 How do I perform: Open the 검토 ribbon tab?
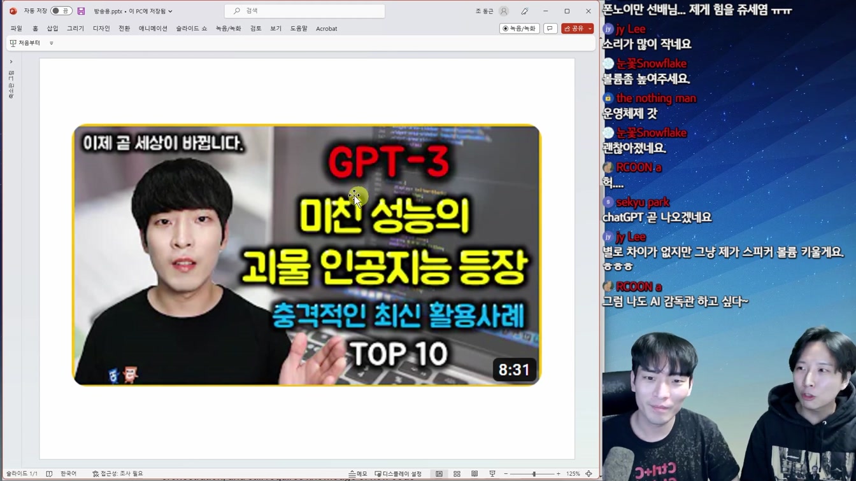255,29
